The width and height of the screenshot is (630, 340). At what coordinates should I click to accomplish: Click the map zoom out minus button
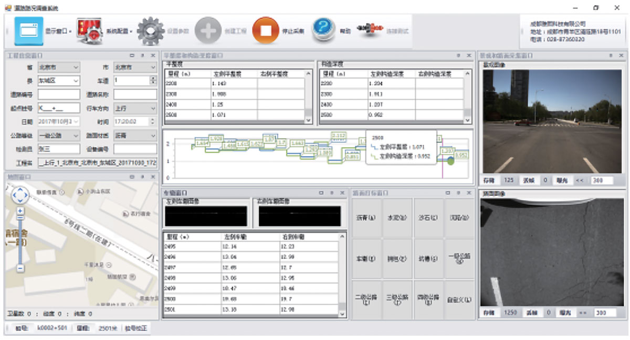20,268
